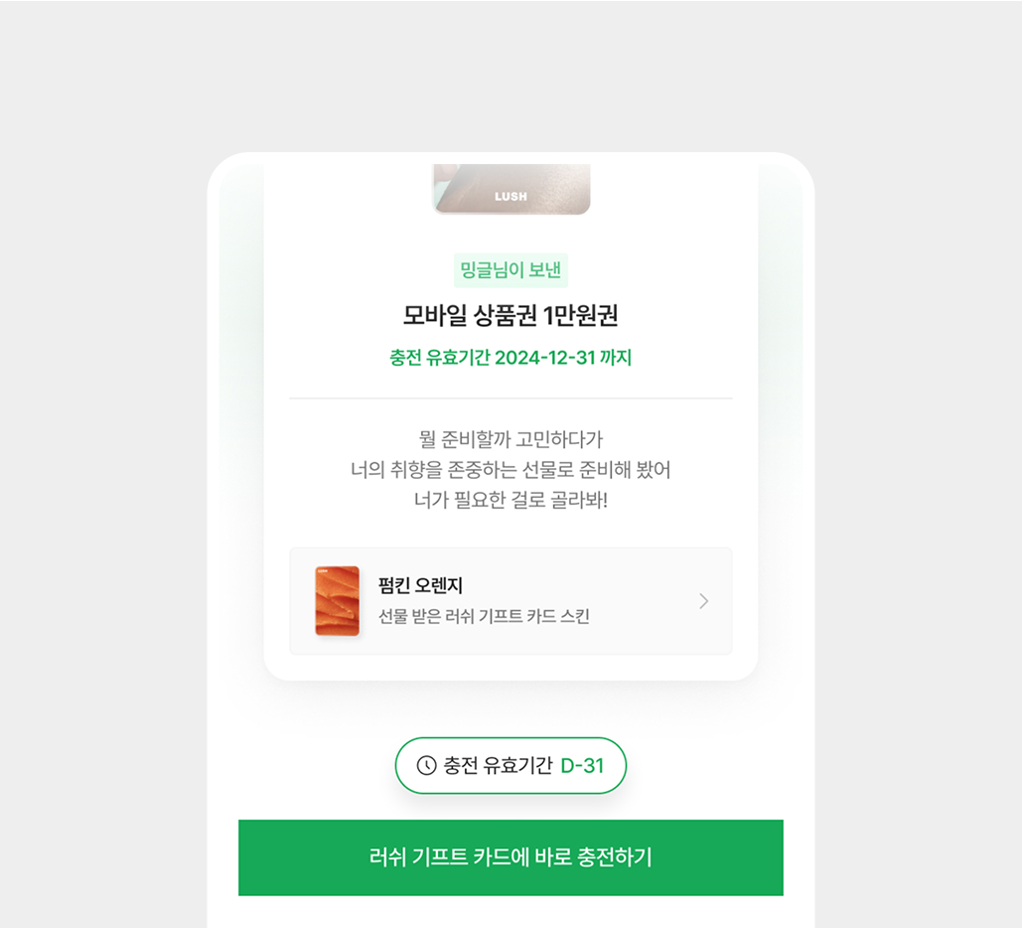Click the clock icon in validity pill
Screen dimensions: 1022x928
click(x=426, y=765)
